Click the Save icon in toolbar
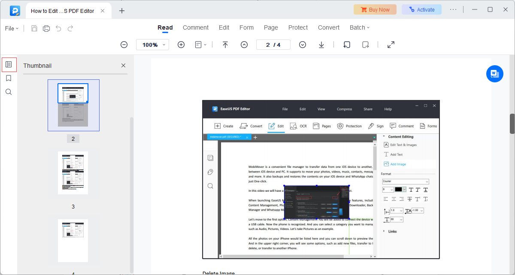The width and height of the screenshot is (515, 275). click(x=34, y=28)
